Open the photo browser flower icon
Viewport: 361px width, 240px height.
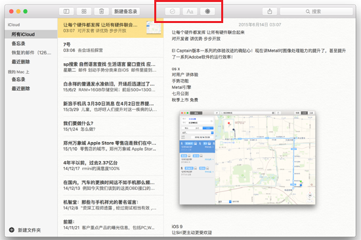(x=207, y=11)
